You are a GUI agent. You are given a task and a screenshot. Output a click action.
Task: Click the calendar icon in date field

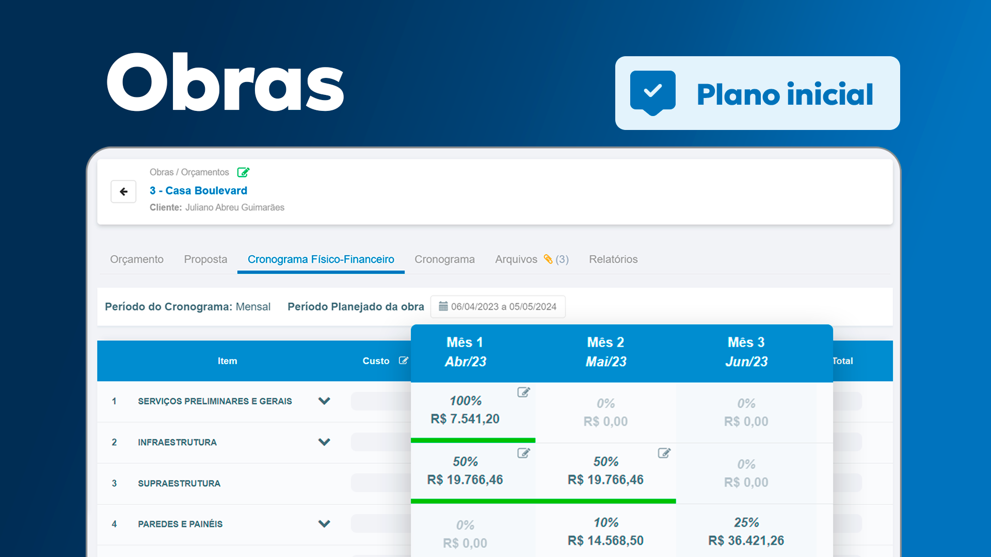pyautogui.click(x=443, y=307)
